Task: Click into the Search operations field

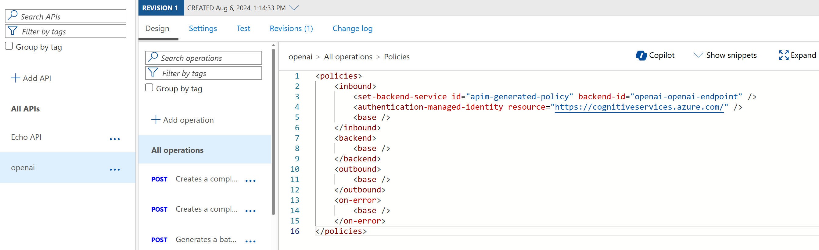Action: tap(203, 58)
